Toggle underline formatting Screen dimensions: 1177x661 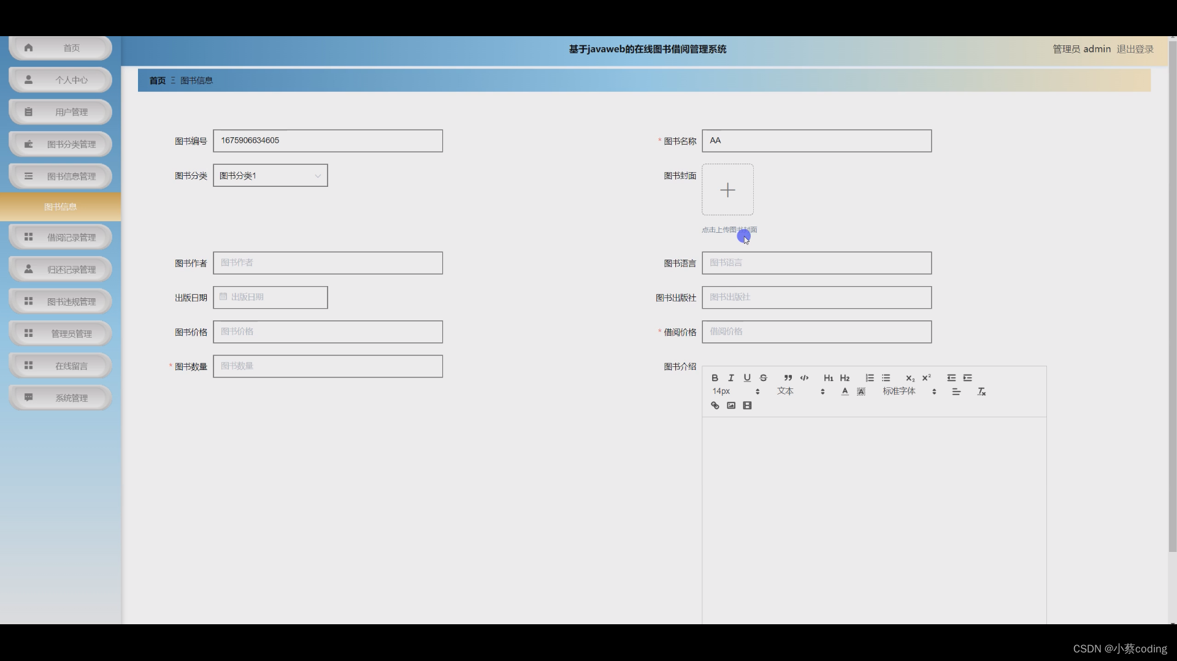pos(747,378)
